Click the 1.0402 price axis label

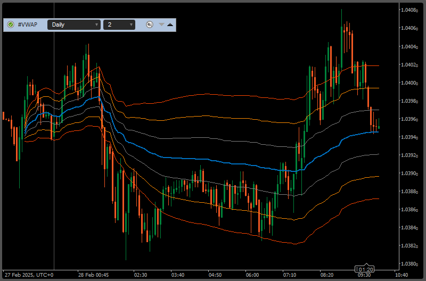[x=411, y=65]
